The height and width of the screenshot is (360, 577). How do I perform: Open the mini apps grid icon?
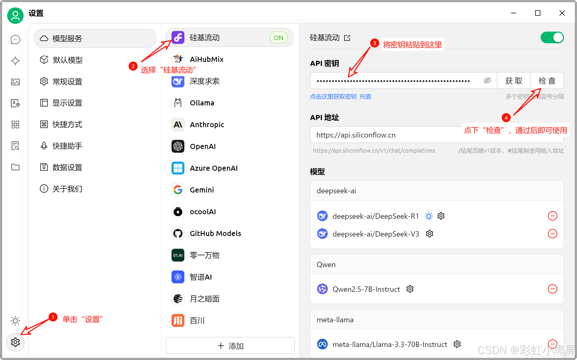click(x=15, y=125)
